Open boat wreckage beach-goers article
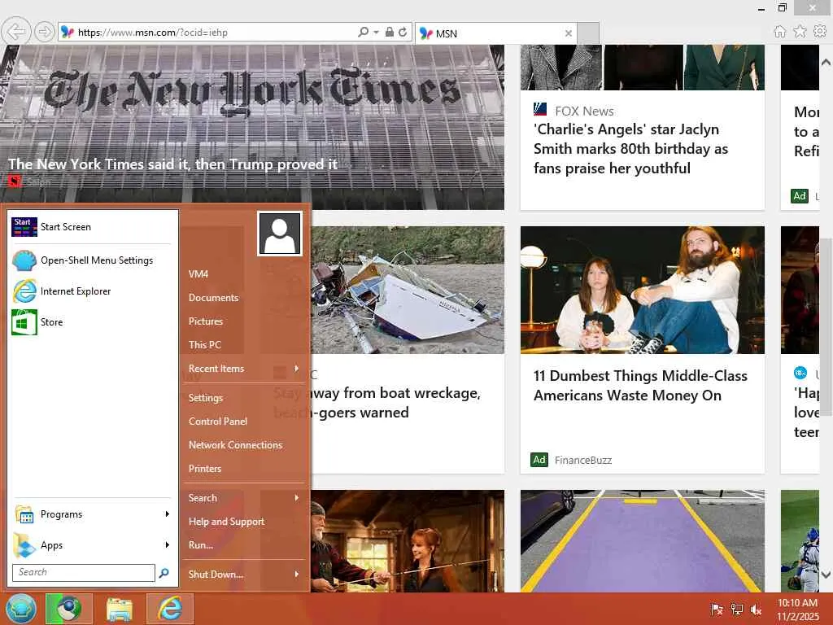Screen dimensions: 833x625 point(377,403)
